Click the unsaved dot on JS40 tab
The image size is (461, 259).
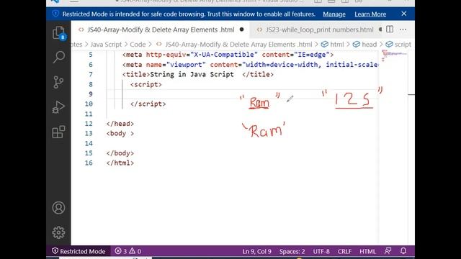click(242, 29)
